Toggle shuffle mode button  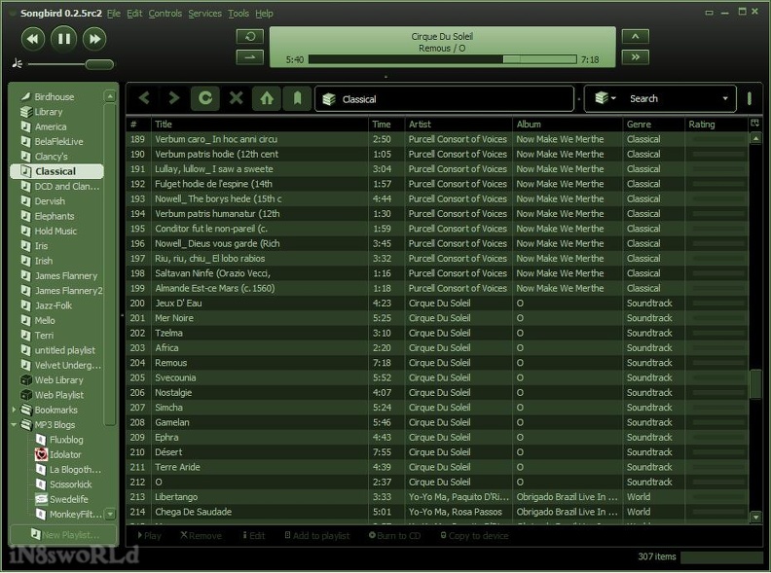point(250,57)
